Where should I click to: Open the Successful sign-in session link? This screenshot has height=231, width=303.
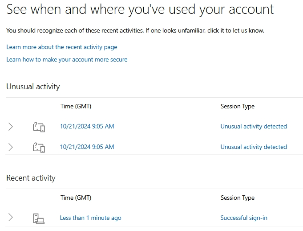[x=244, y=218]
